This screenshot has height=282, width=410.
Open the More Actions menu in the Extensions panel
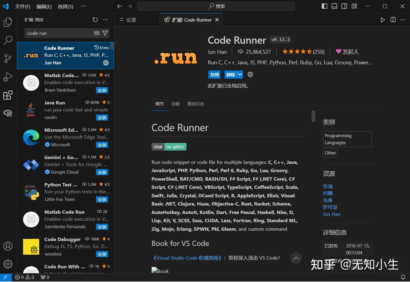(105, 19)
